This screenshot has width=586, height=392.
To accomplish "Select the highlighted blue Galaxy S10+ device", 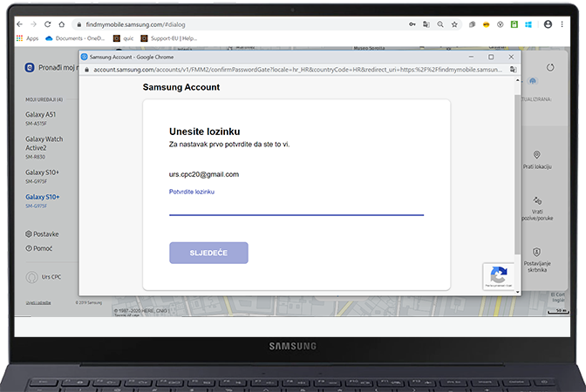I will tap(42, 200).
